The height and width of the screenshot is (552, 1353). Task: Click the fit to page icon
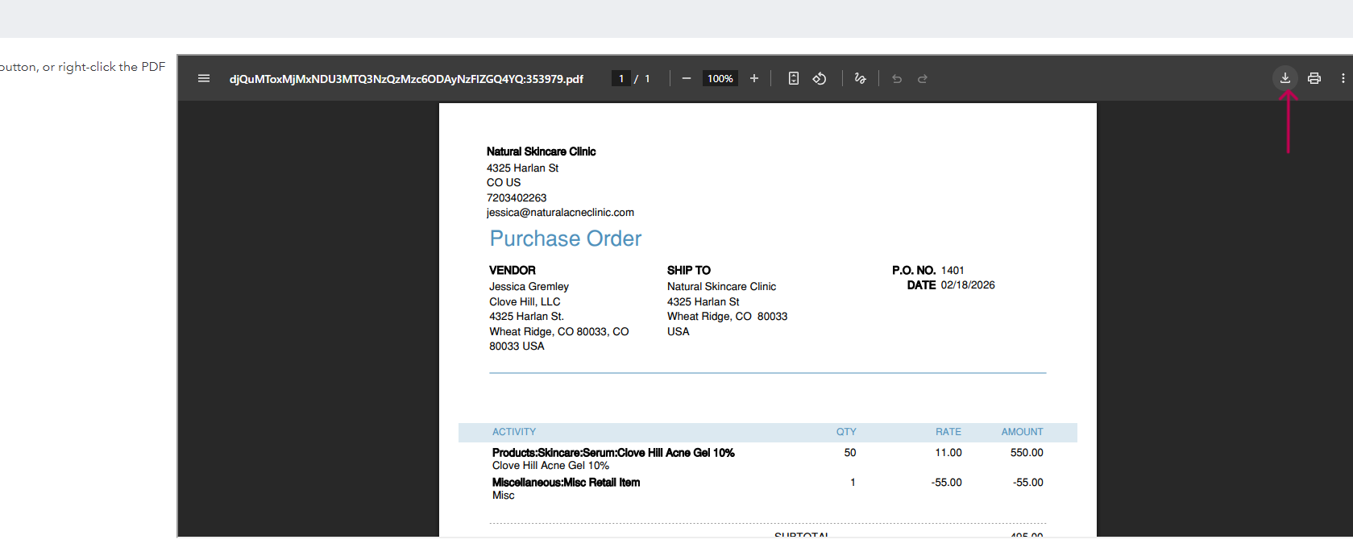(794, 78)
